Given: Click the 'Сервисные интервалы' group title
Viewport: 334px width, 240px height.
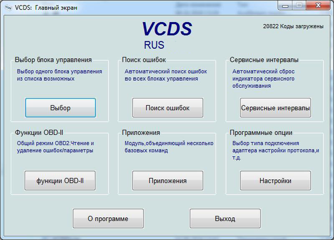Looking at the screenshot, I should pos(264,60).
